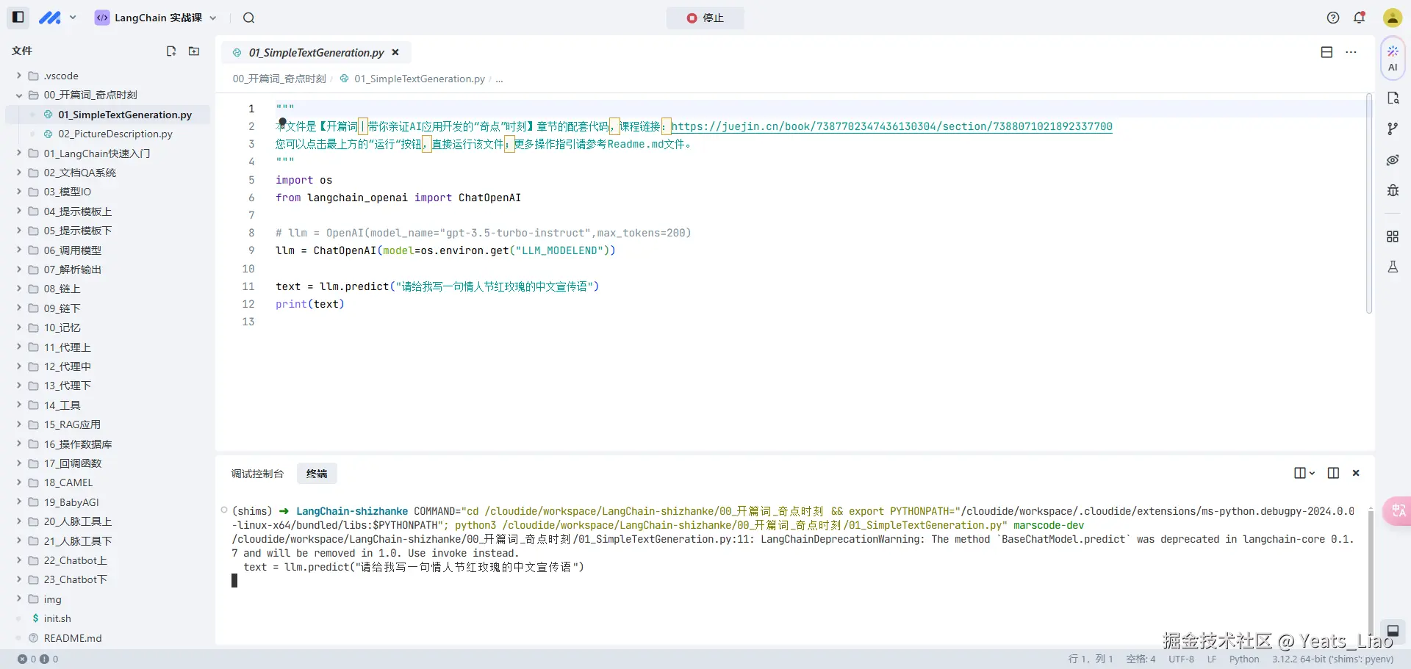Toggle the bottom panel visibility icon
The image size is (1411, 669).
(1393, 630)
